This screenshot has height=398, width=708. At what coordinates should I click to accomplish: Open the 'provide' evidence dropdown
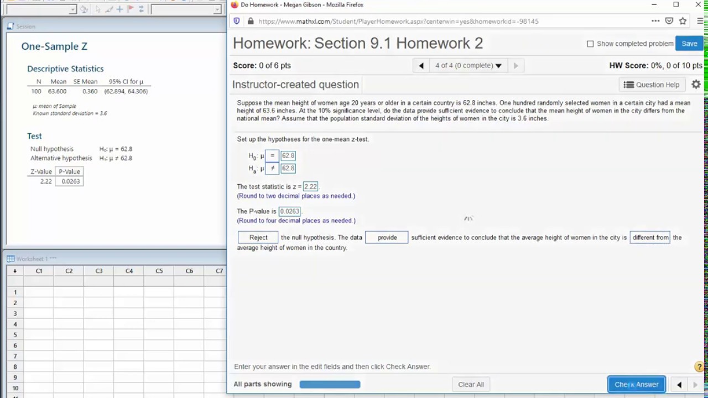click(387, 237)
